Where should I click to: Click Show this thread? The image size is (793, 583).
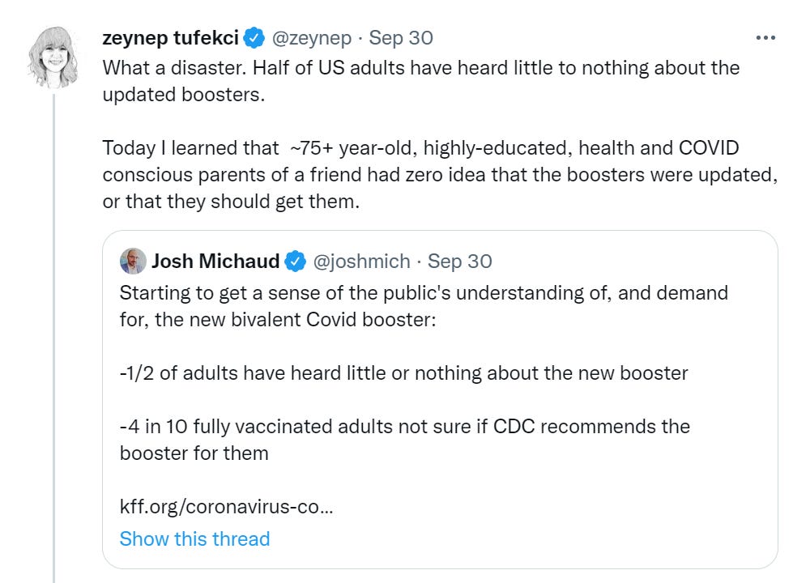pos(194,539)
